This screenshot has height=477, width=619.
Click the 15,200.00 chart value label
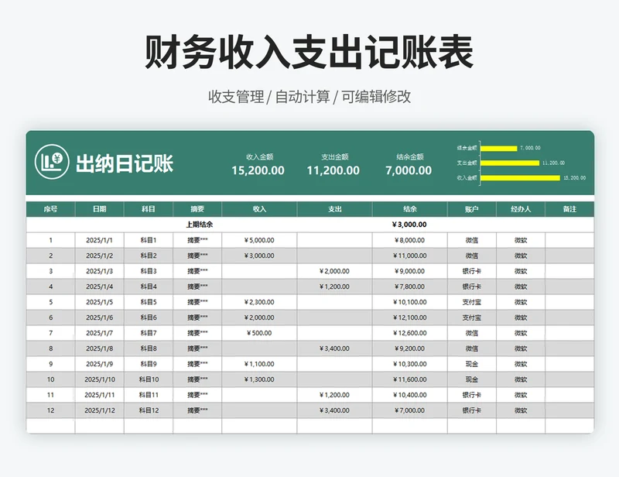pyautogui.click(x=574, y=178)
